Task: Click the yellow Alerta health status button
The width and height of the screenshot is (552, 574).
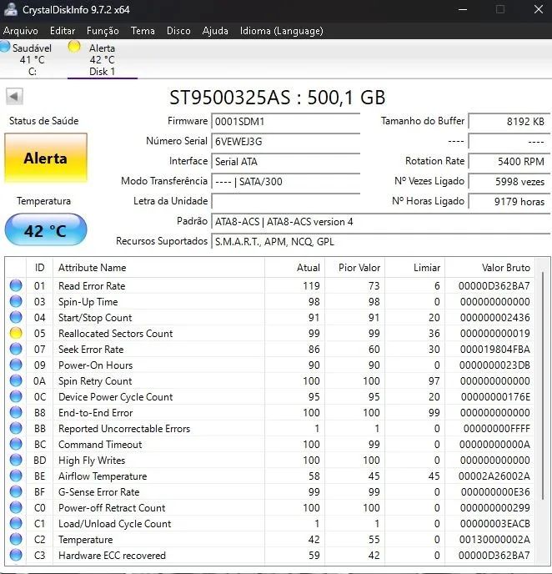Action: 46,159
